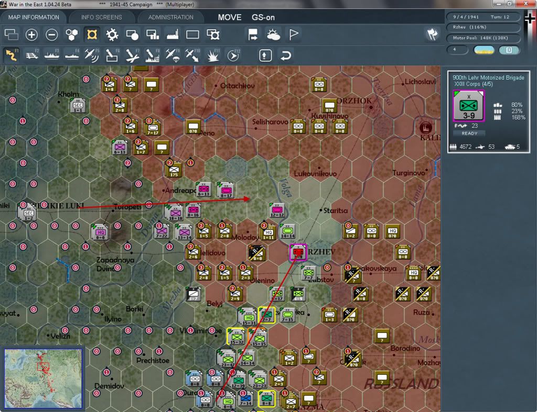Toggle the highlighted orange rosette map icon
Viewport: 537px width, 412px height.
pyautogui.click(x=92, y=35)
